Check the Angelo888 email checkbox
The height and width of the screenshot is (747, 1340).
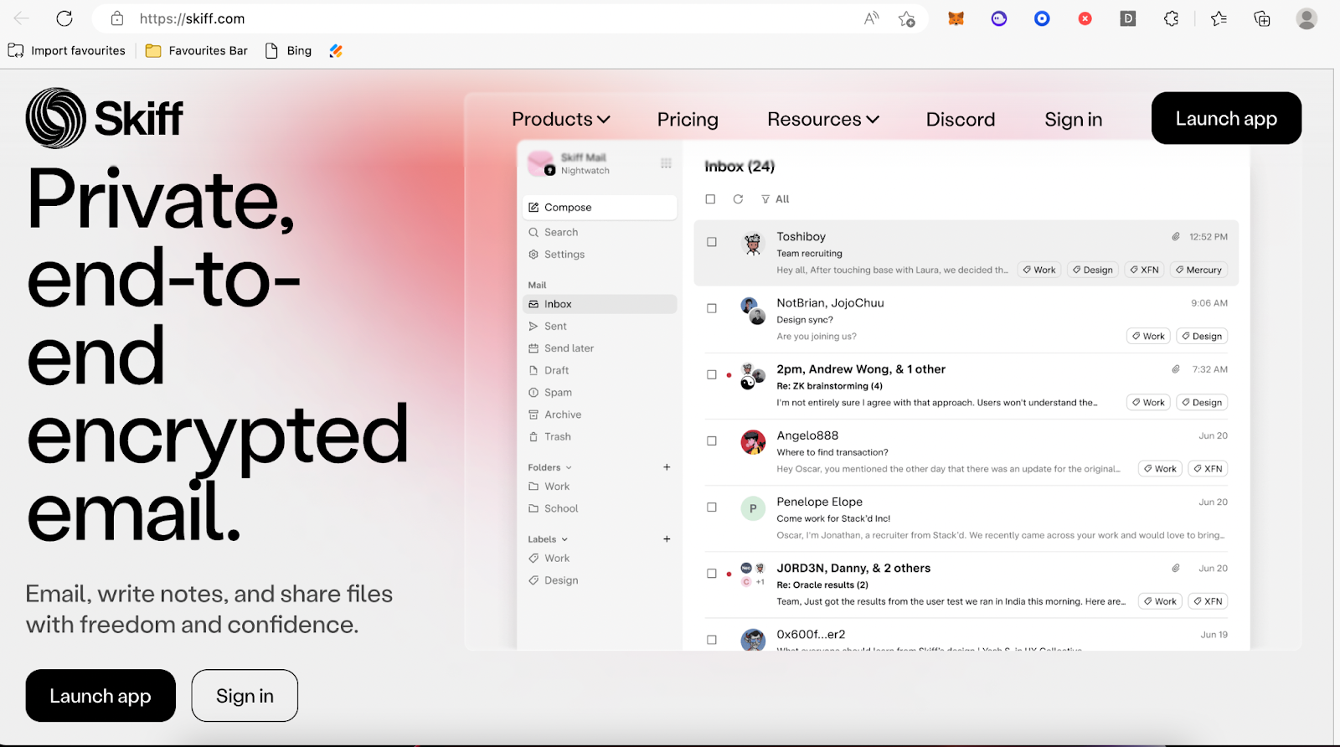712,440
